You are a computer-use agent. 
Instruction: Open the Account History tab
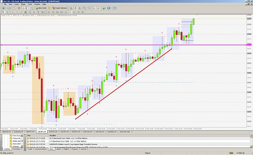tap(41, 149)
